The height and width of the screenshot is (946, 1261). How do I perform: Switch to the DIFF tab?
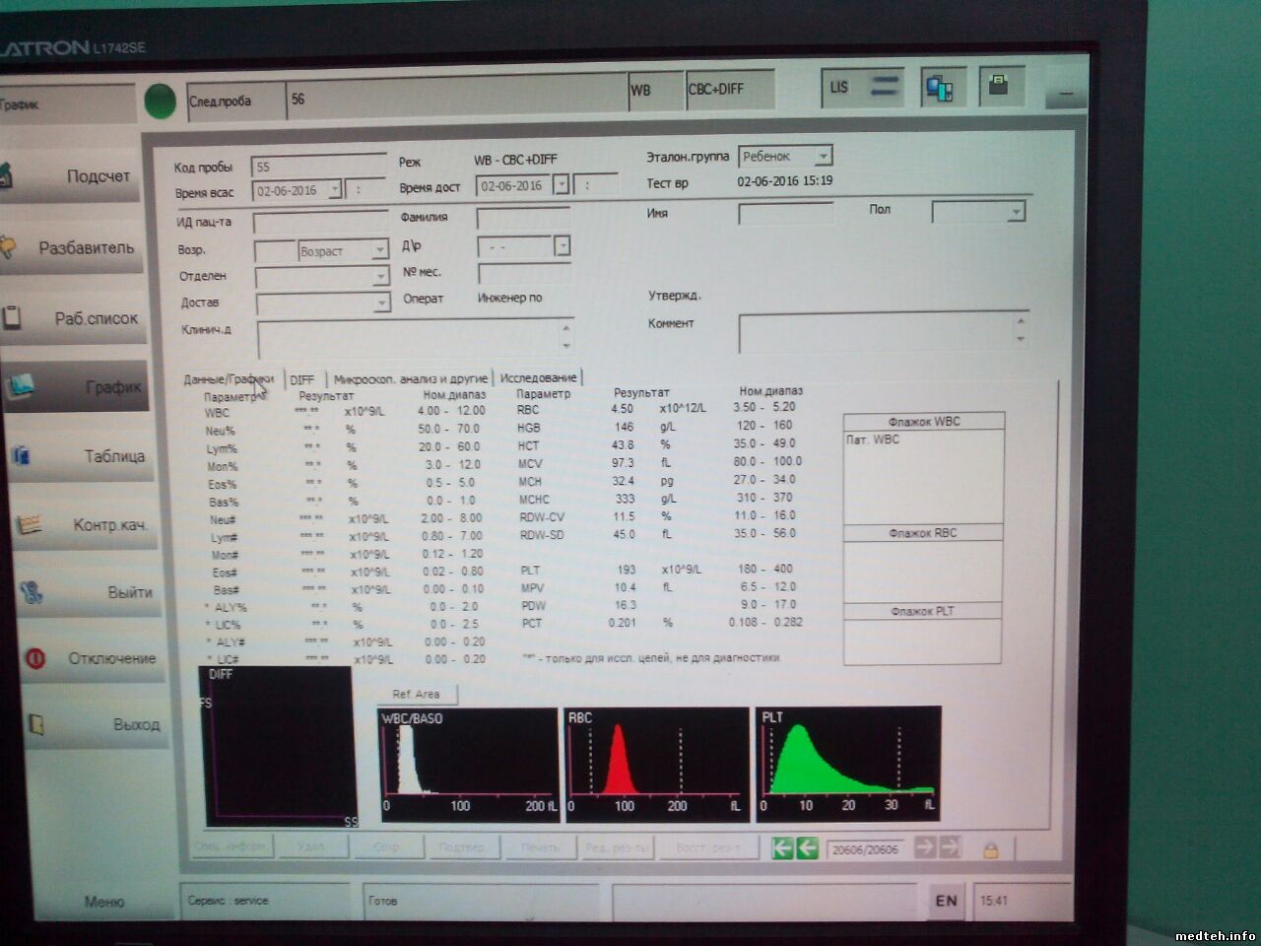point(302,379)
